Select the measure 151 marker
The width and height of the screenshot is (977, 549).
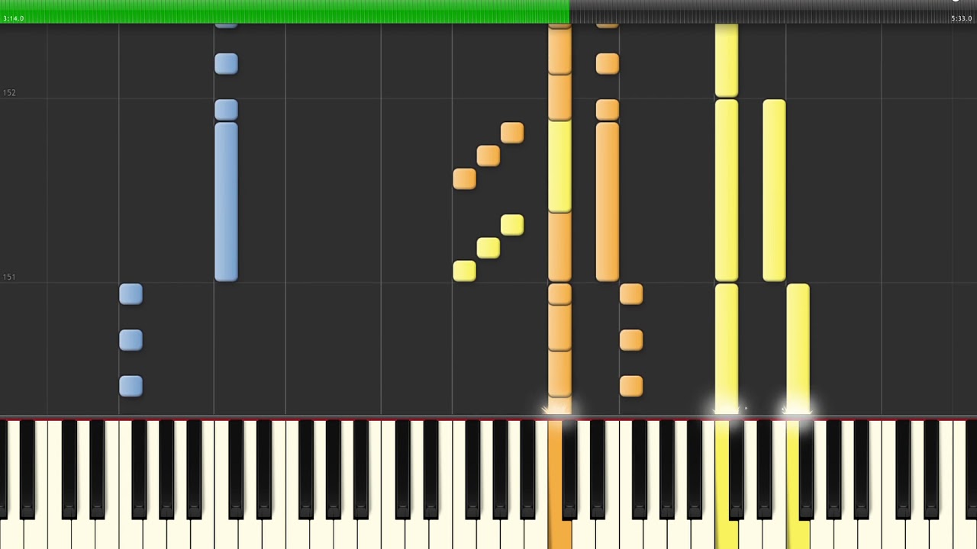coord(9,278)
